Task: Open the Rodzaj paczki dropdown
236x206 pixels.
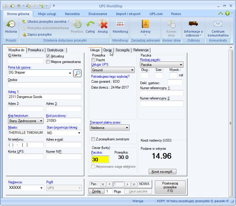Action: pos(181,65)
